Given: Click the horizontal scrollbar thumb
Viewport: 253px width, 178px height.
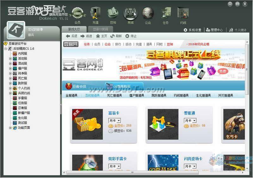Looking at the screenshot, I should click(x=133, y=173).
